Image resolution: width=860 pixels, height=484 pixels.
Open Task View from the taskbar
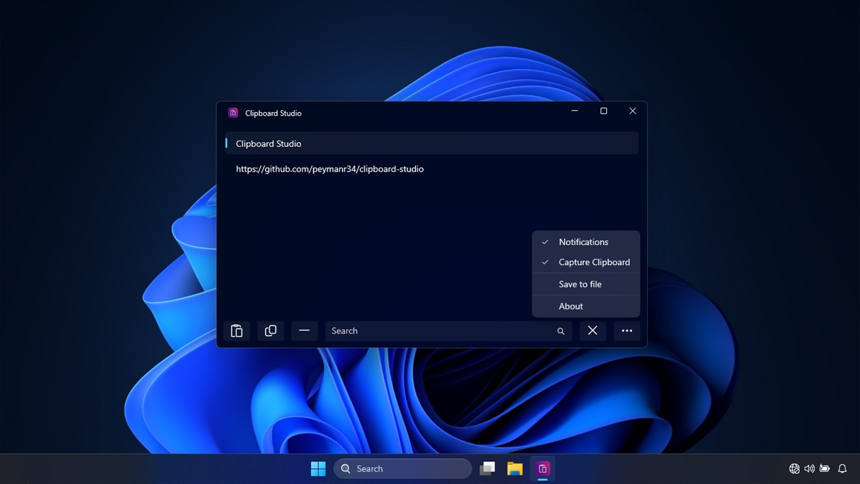[x=487, y=469]
